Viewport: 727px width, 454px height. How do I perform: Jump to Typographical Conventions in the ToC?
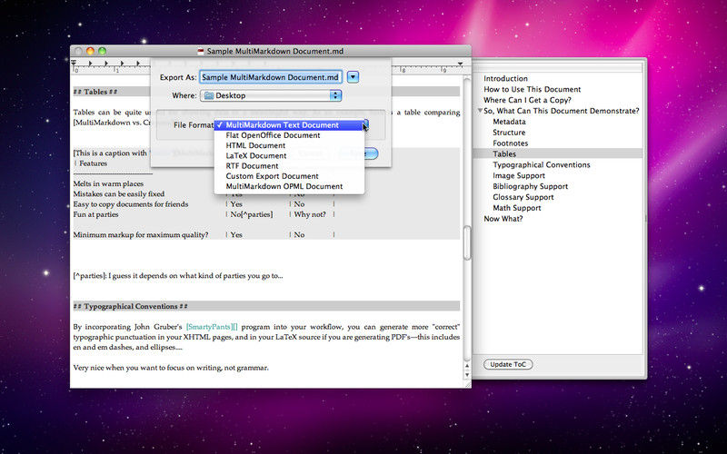tap(541, 165)
